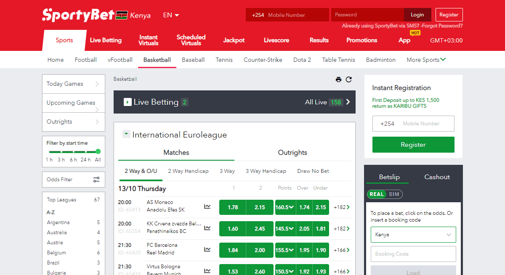The height and width of the screenshot is (275, 505).
Task: Print the basketball page with printer icon
Action: pyautogui.click(x=338, y=79)
